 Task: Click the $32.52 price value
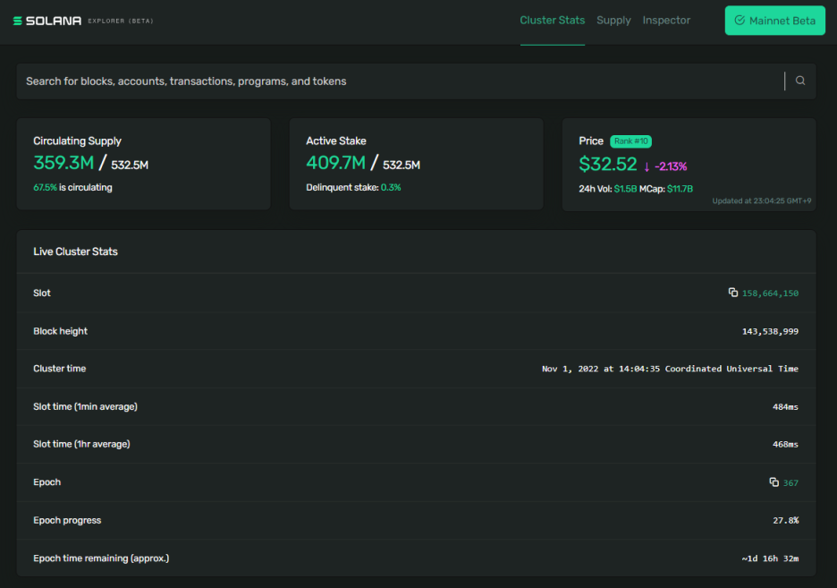point(608,164)
